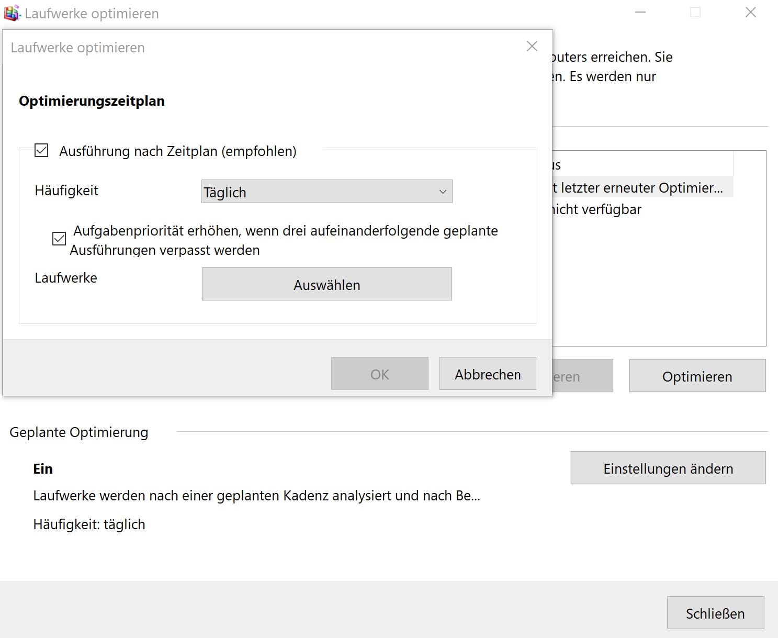Viewport: 778px width, 638px height.
Task: Minimize the Laufwerke optimieren window
Action: (x=640, y=12)
